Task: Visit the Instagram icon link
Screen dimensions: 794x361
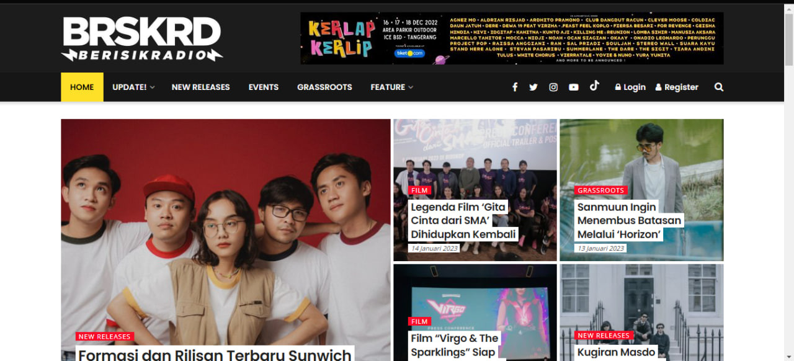Action: [x=553, y=87]
